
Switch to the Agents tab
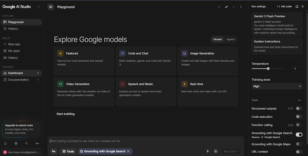[x=231, y=39]
